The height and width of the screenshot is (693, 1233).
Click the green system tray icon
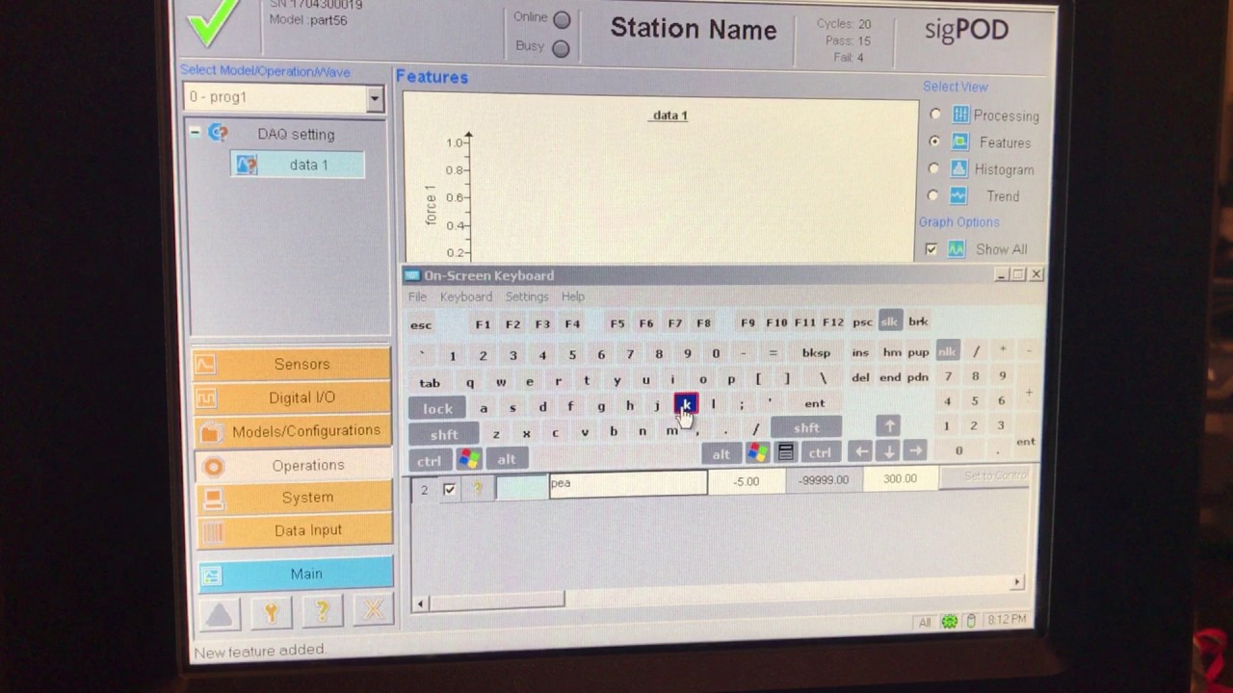coord(950,622)
